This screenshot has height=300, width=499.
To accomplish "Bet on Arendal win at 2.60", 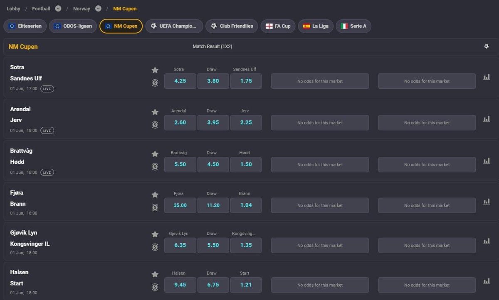I will tap(180, 123).
